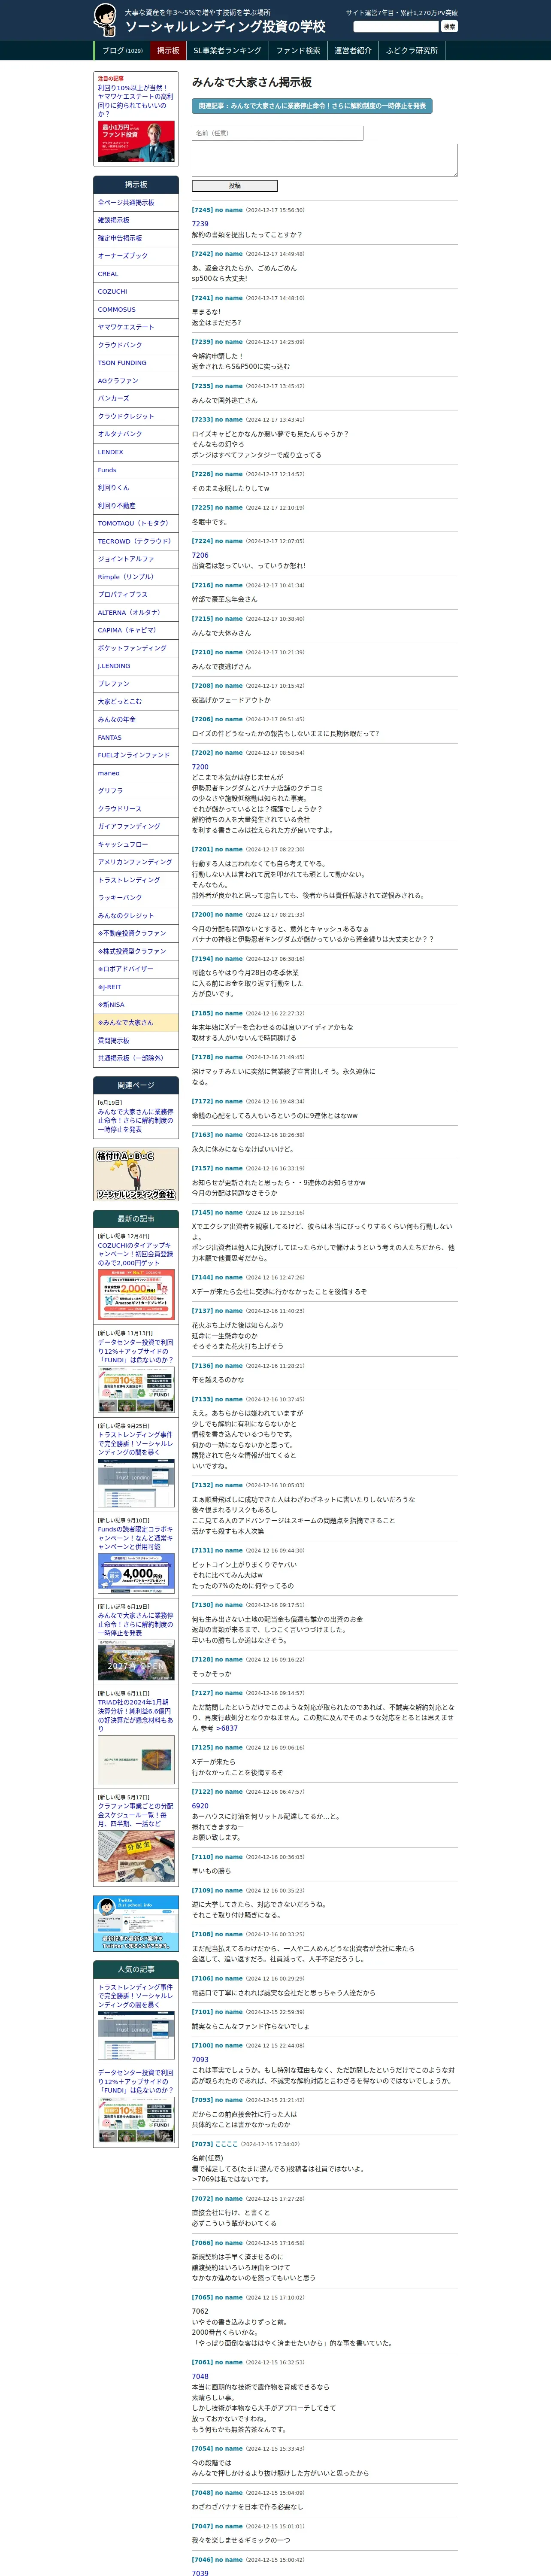Click the 分配金 calendar thumbnail image
This screenshot has height=2576, width=551.
[x=136, y=1856]
